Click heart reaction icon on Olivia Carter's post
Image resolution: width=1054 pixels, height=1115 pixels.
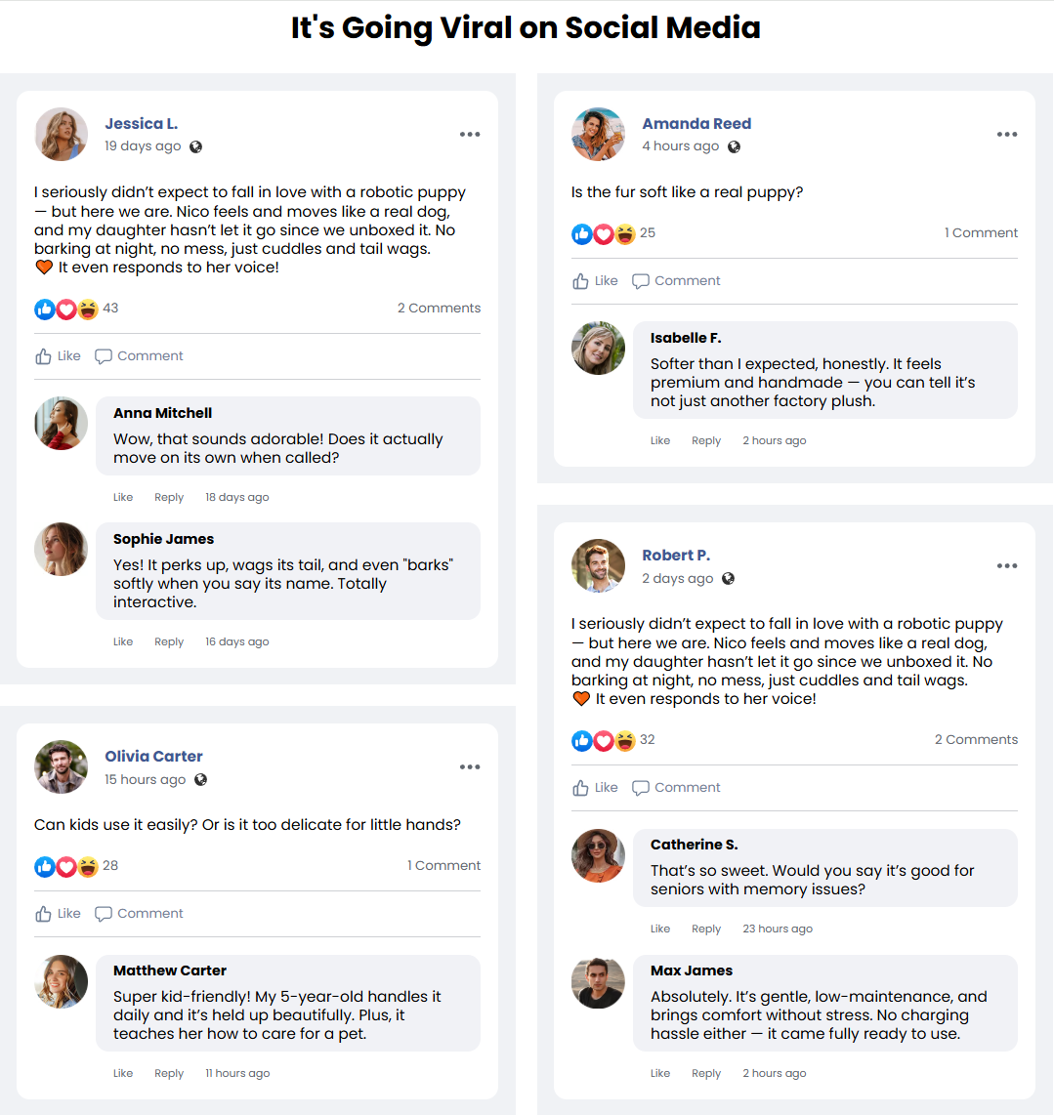click(x=66, y=866)
